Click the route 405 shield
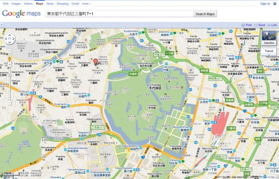The width and height of the screenshot is (279, 179). tap(68, 41)
